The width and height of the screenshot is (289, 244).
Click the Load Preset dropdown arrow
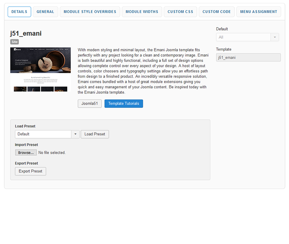[x=75, y=134]
